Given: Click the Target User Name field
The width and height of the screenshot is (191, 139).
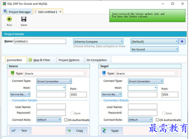Looking at the screenshot, I should [142, 106].
